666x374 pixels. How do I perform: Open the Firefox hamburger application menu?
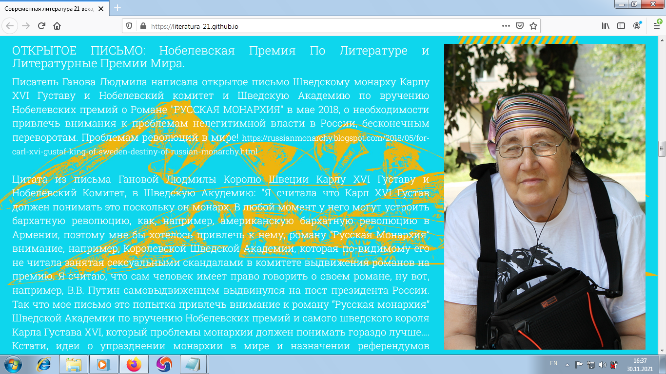(656, 26)
